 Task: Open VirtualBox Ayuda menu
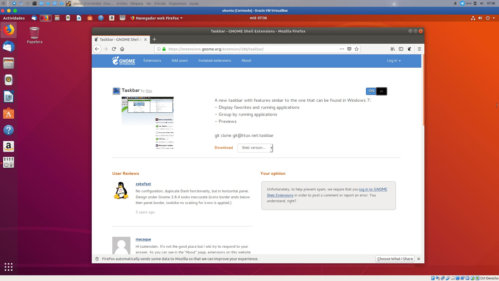[194, 3]
